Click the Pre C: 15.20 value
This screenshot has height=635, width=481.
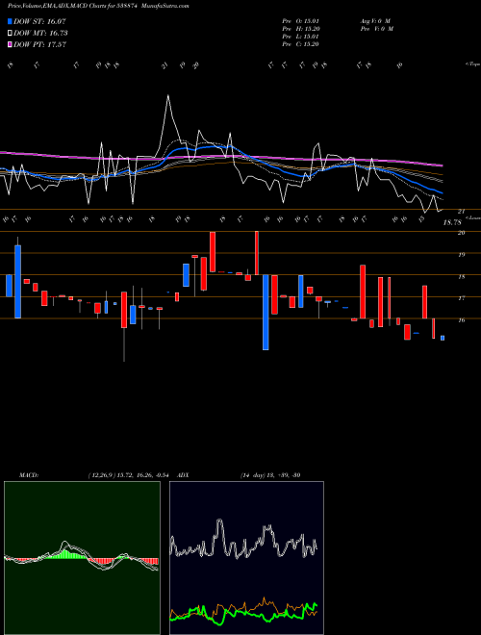pyautogui.click(x=300, y=44)
